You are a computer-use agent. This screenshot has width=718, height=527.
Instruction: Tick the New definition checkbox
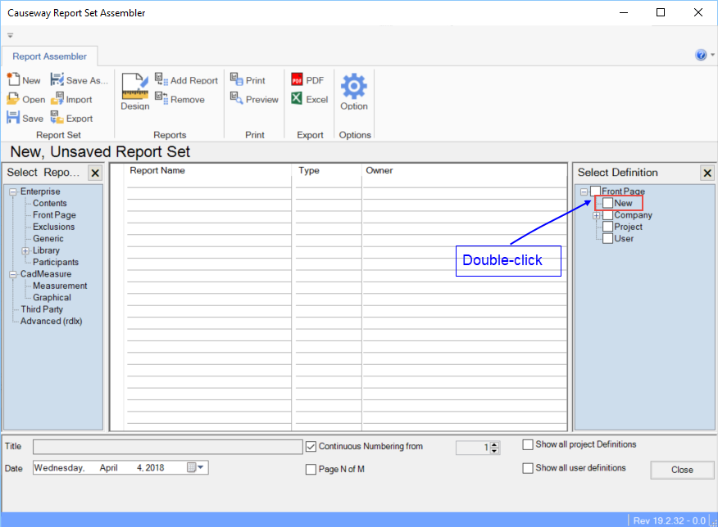607,203
